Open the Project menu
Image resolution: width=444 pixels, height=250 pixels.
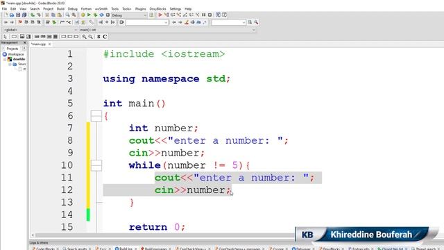[x=48, y=9]
